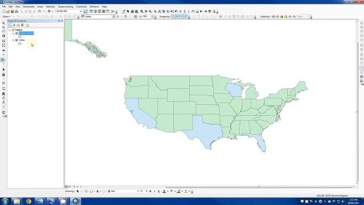Click the ArcMap globe icon in taskbar

75,201
